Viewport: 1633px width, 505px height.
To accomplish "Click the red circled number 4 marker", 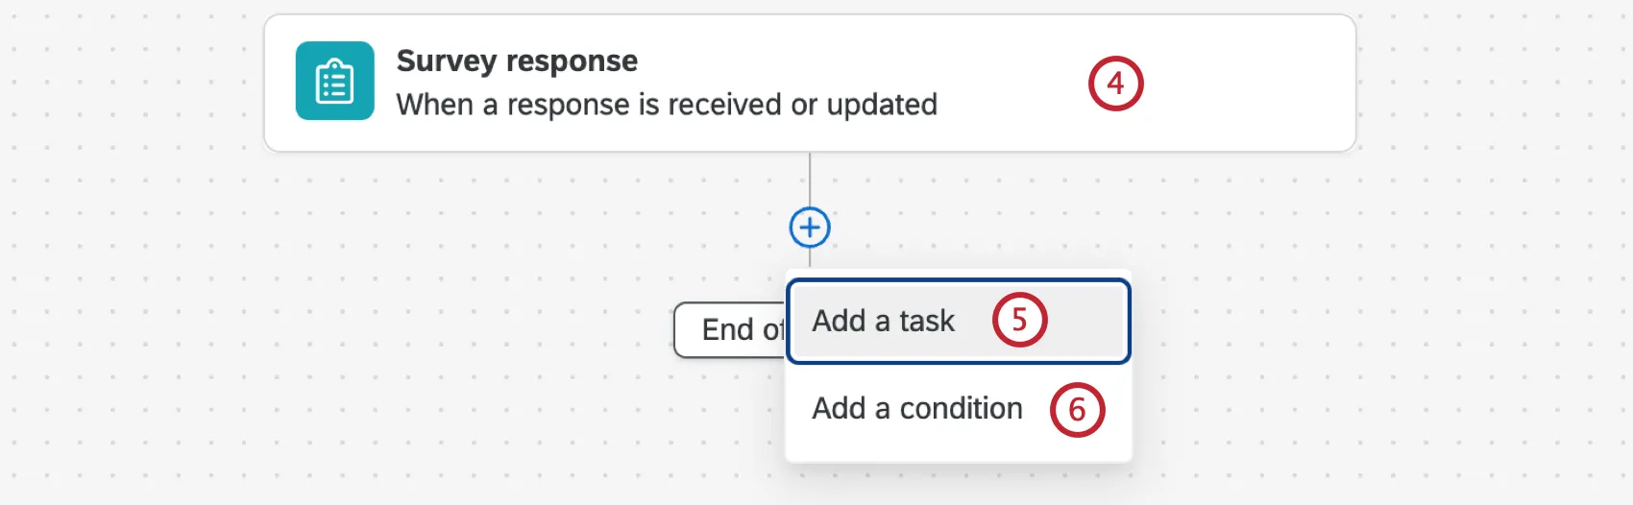I will tap(1115, 84).
